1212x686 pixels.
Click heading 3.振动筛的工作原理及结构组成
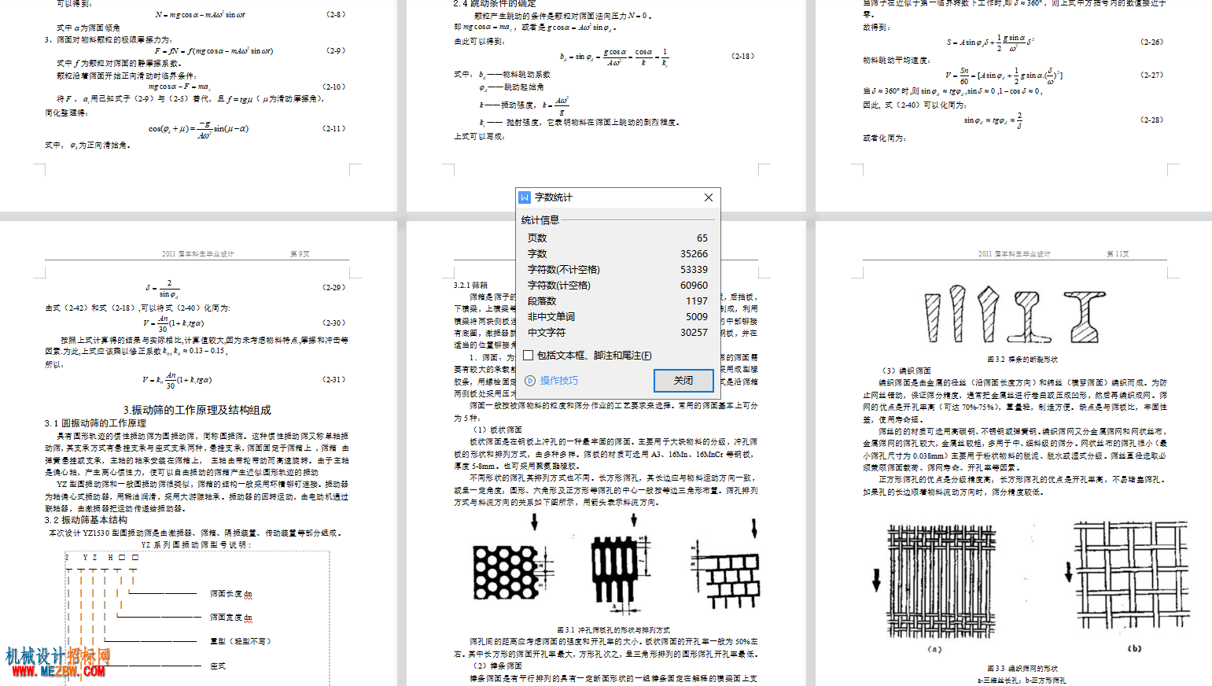click(x=197, y=410)
